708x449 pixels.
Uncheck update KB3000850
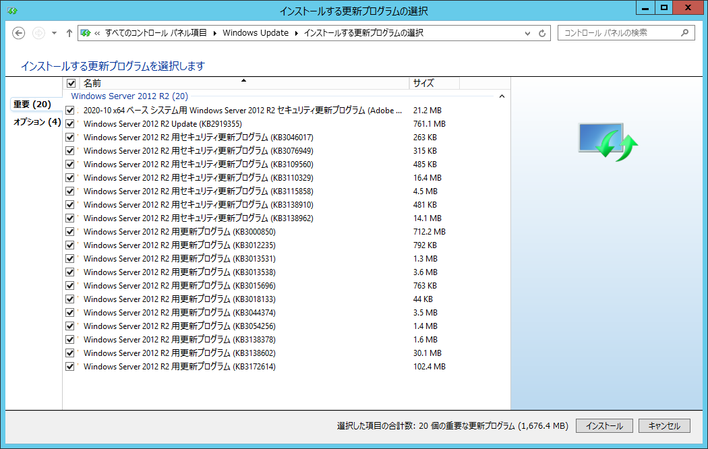[x=69, y=231]
